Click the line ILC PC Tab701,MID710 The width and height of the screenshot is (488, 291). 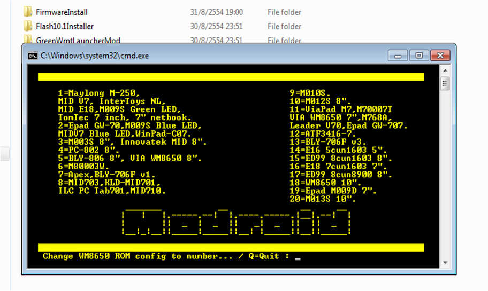pos(112,191)
